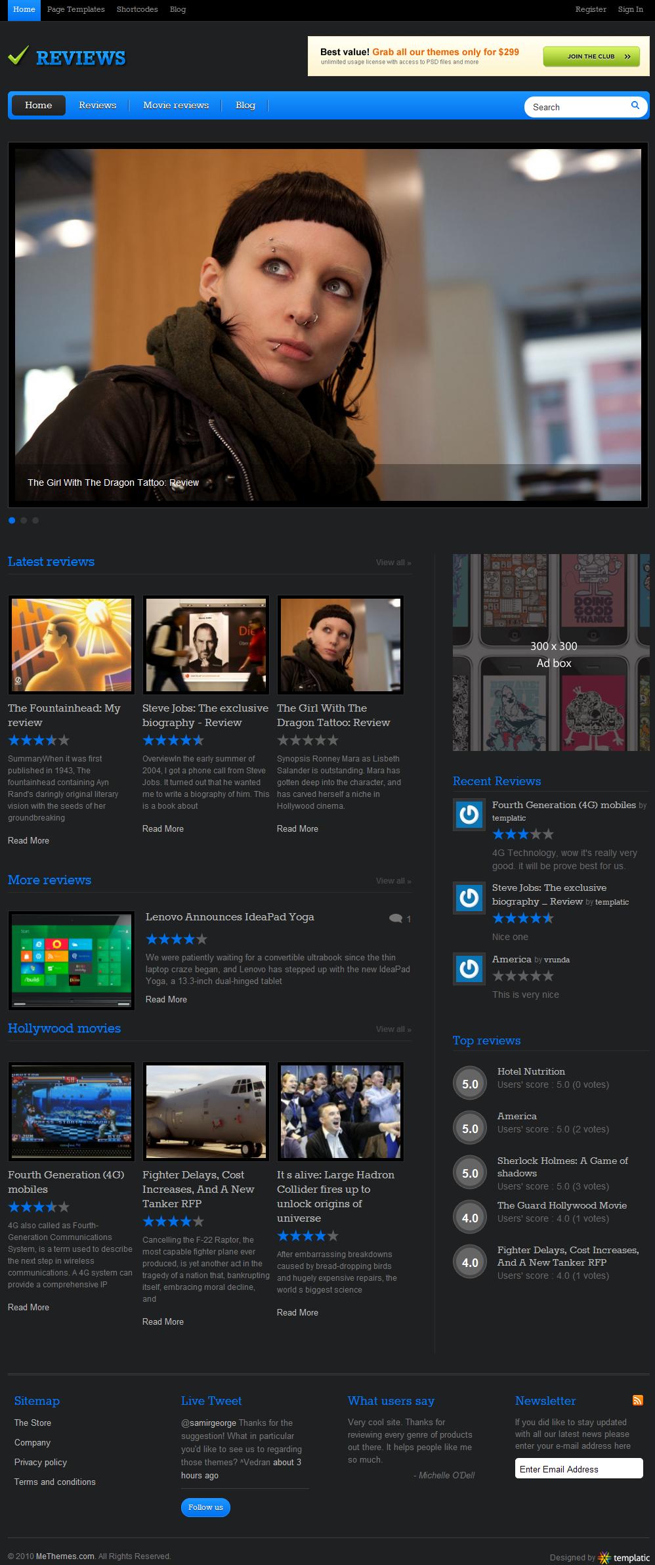Click the 4.0 score badge for Fighter Delays
This screenshot has height=1565, width=655.
[470, 1262]
